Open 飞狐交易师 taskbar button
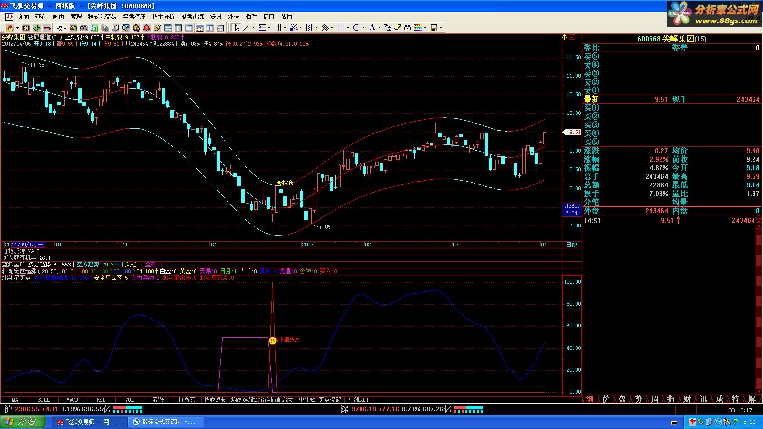This screenshot has height=429, width=763. [90, 422]
